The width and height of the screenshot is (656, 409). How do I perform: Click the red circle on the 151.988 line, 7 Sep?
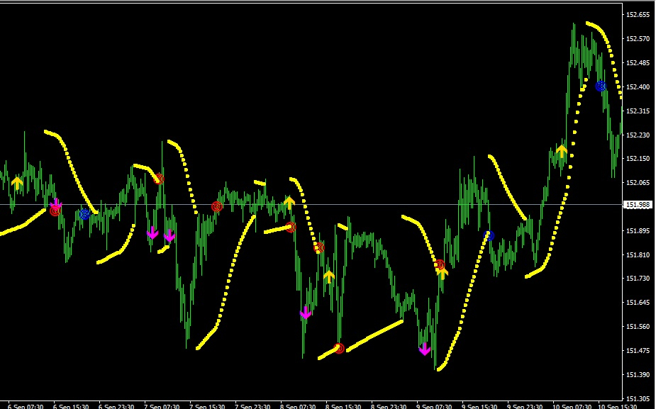point(217,206)
